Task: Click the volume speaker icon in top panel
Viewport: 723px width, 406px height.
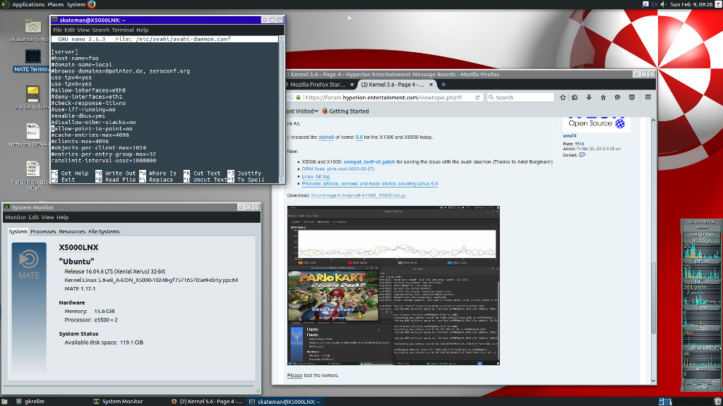Action: [664, 4]
